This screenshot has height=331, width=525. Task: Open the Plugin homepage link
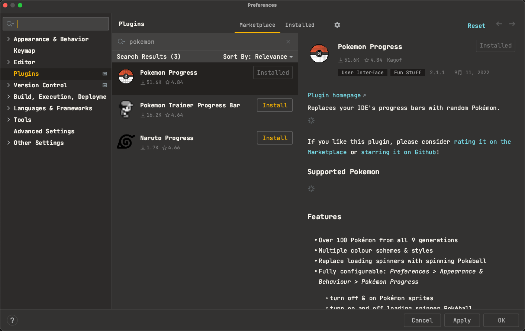[x=336, y=95]
